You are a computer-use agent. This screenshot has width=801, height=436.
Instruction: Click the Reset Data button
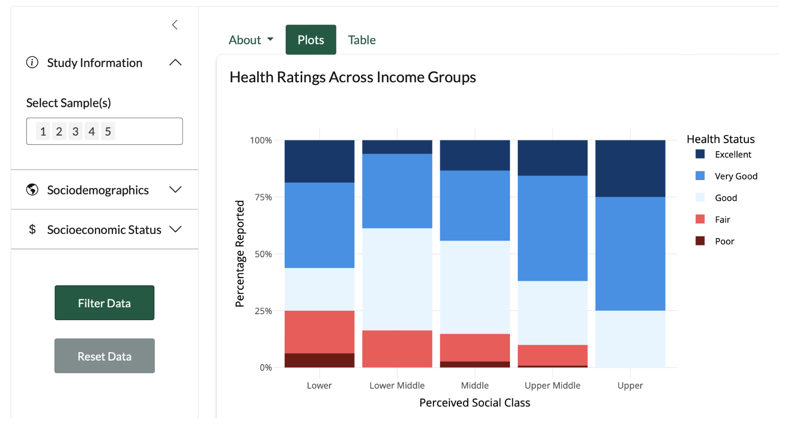104,356
